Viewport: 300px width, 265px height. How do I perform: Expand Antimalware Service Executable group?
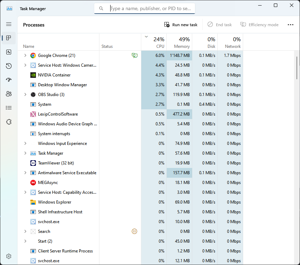point(25,173)
